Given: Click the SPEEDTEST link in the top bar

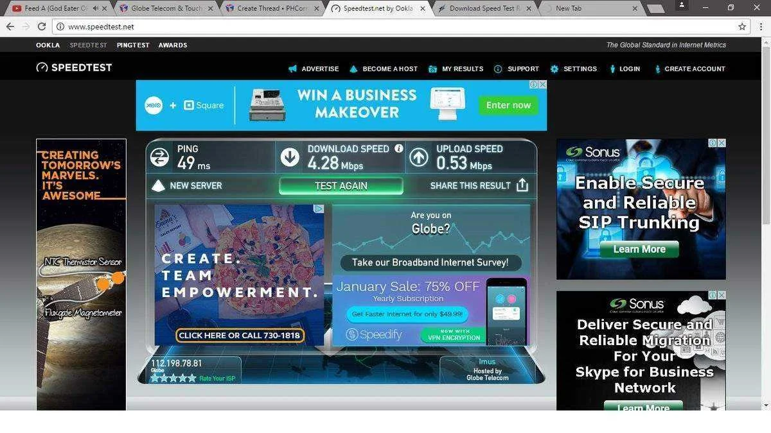Looking at the screenshot, I should 89,46.
